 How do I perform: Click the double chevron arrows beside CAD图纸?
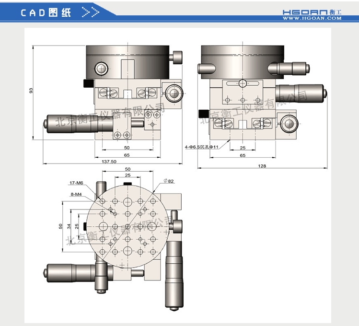[x=91, y=12]
